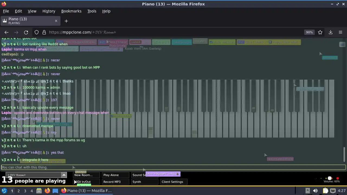Click the Firefox window taskbar entry
This screenshot has height=195, width=347.
(86, 191)
